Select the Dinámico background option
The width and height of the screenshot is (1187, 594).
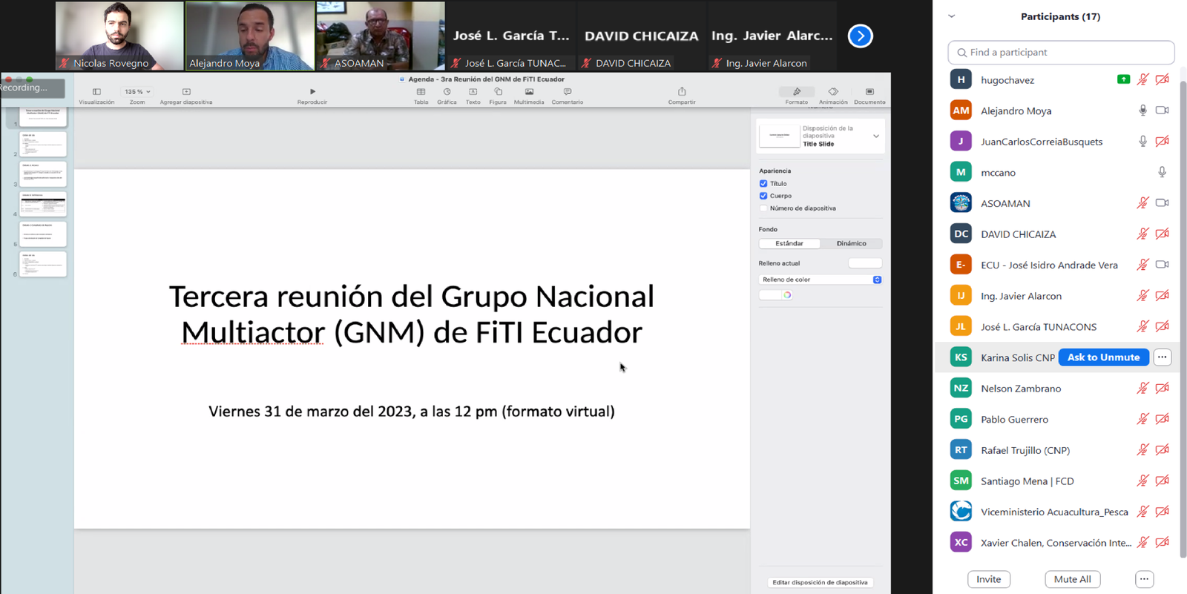click(851, 243)
